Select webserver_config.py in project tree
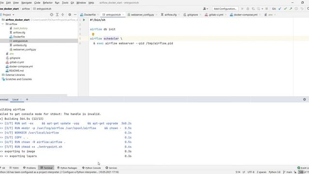 25,49
